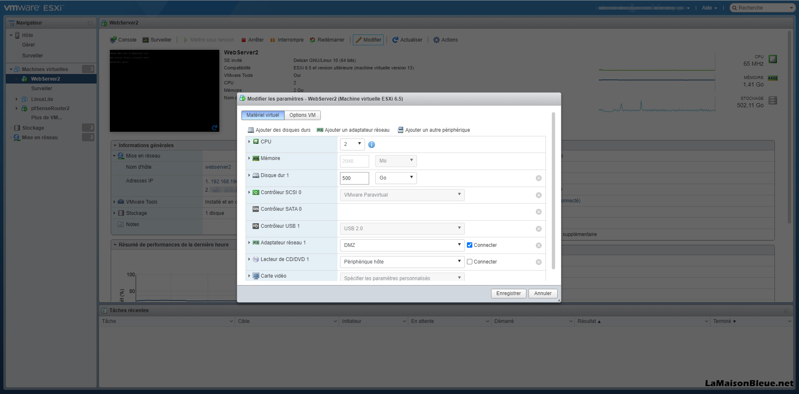This screenshot has width=799, height=394.
Task: Minimize the Navigateur panel icon
Action: (90, 23)
